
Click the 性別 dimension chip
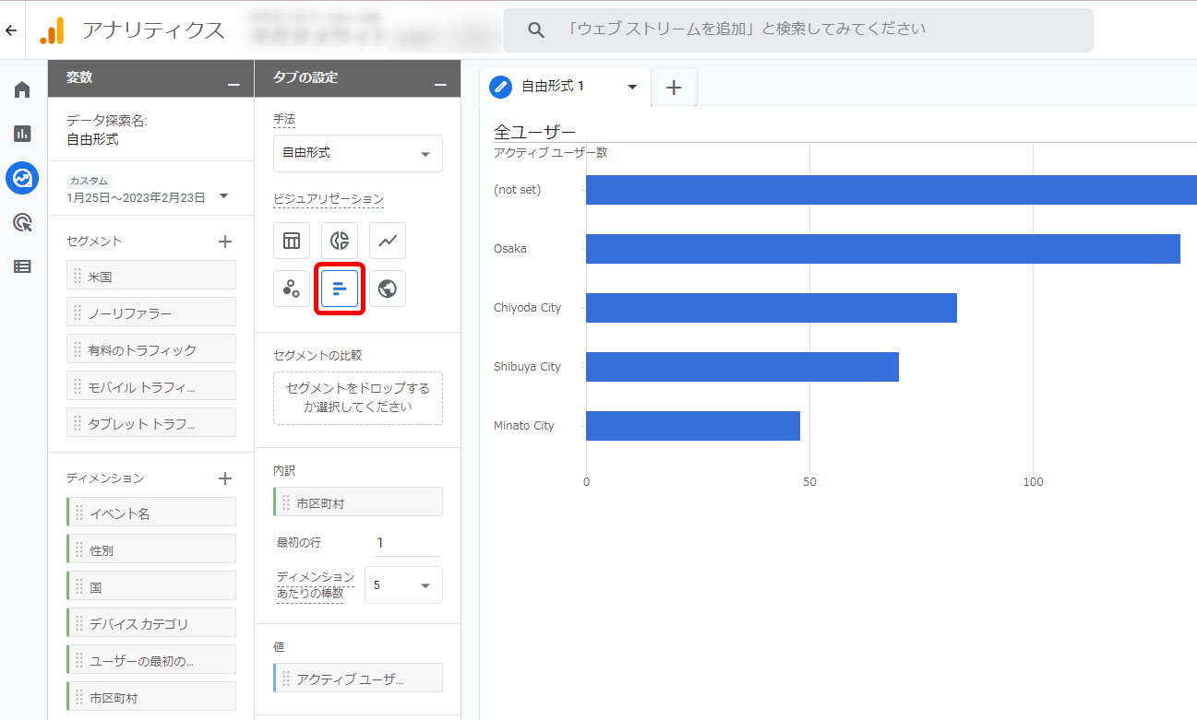pos(151,549)
